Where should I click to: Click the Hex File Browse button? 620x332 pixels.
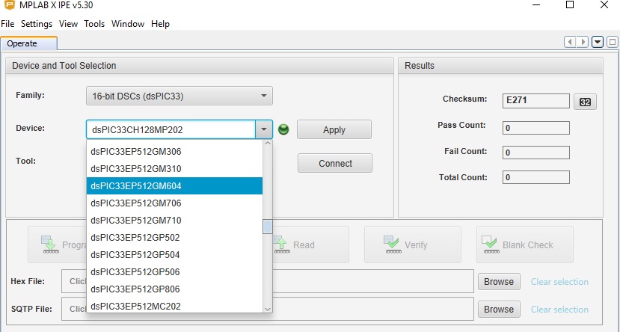pos(498,282)
